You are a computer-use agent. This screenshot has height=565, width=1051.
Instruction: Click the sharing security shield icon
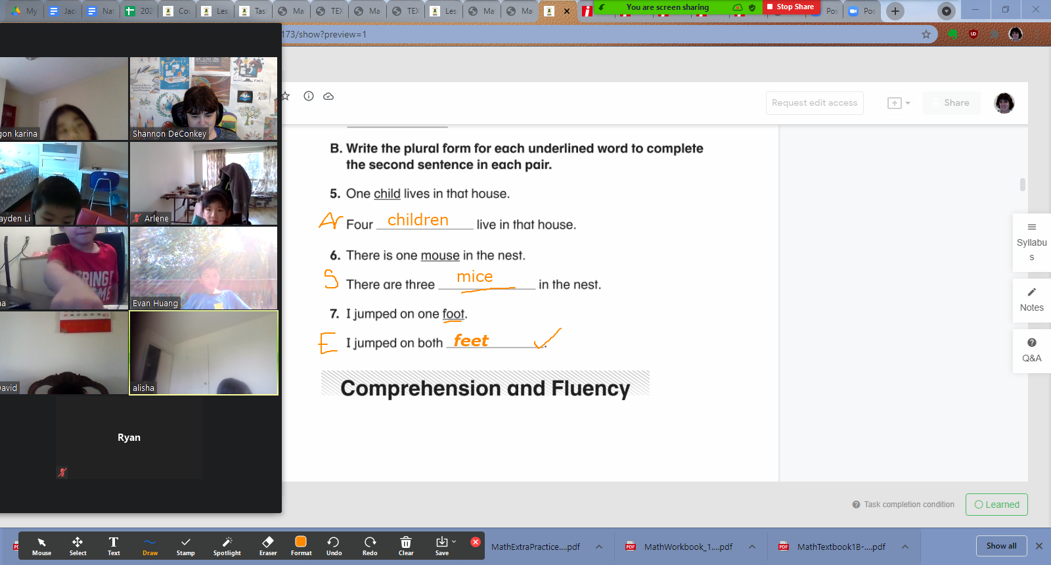752,7
